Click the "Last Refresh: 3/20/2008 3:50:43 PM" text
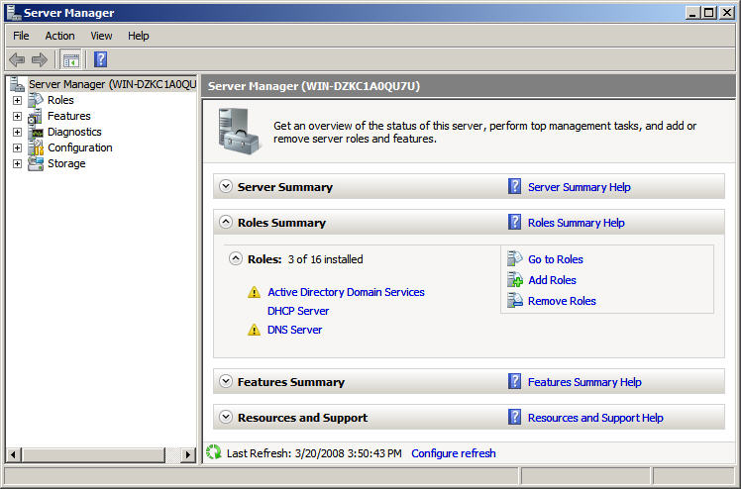This screenshot has width=741, height=489. 314,453
